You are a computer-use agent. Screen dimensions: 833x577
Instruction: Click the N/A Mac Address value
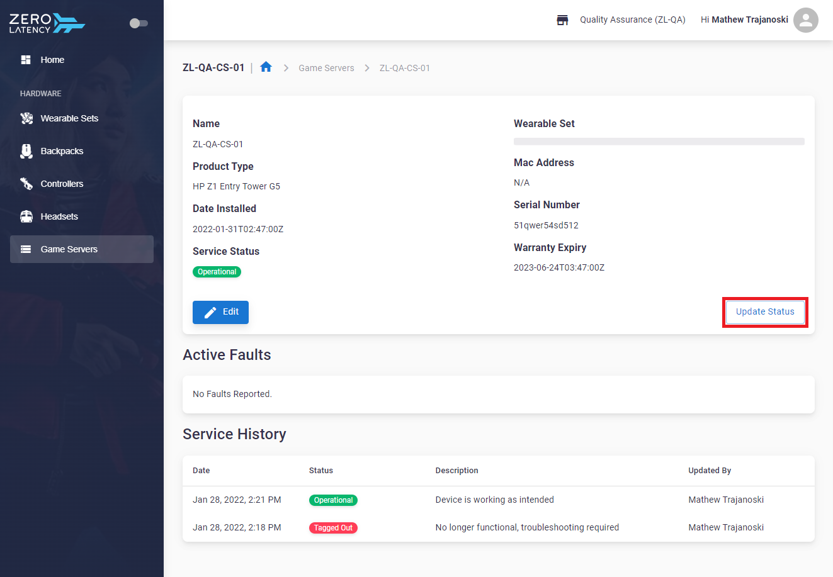click(521, 182)
